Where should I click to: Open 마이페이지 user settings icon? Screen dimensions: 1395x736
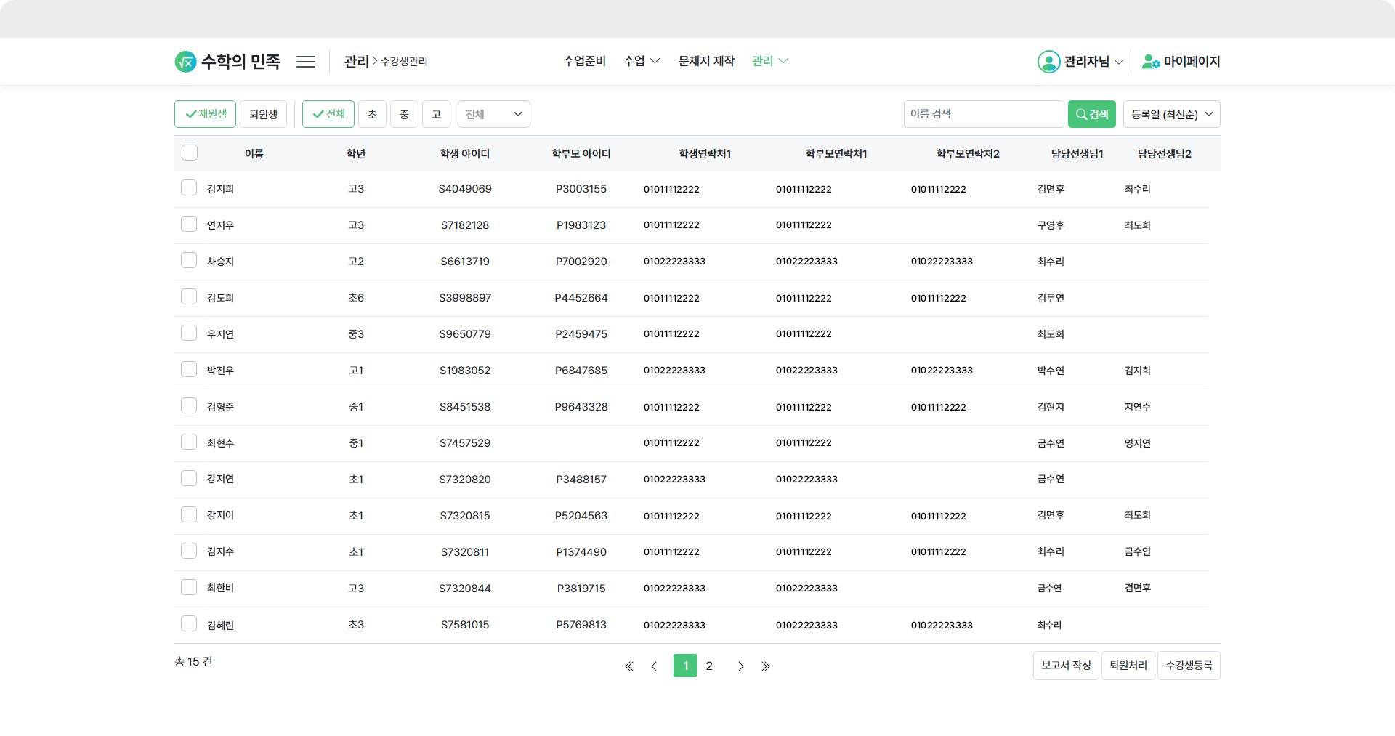point(1150,62)
